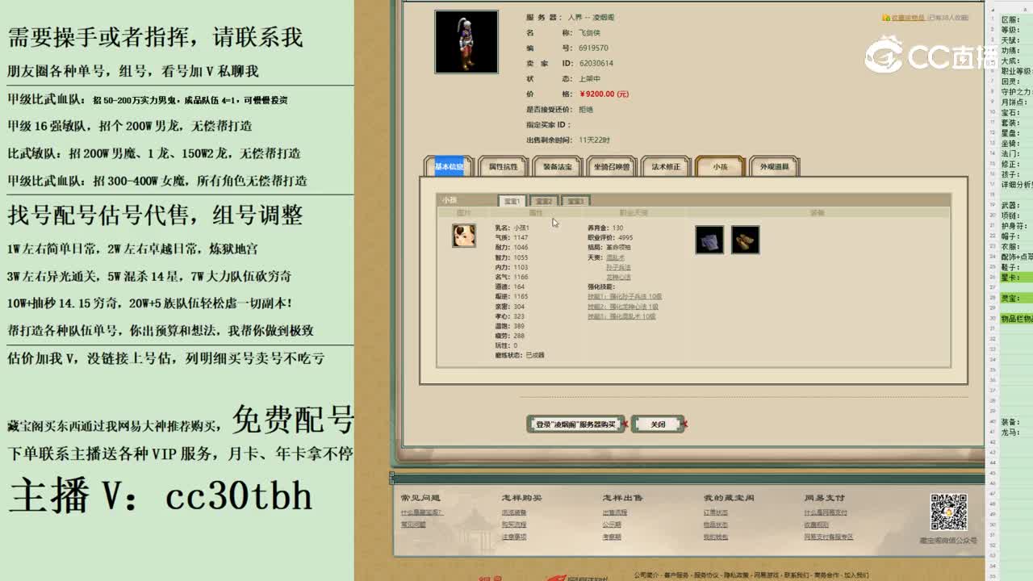1033x581 pixels.
Task: Open the 装备法宝 tab
Action: point(557,166)
